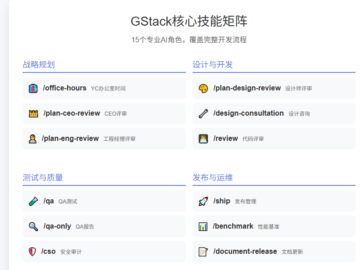Select the bar chart icon beside /benchmark
The height and width of the screenshot is (270, 360).
tap(204, 226)
